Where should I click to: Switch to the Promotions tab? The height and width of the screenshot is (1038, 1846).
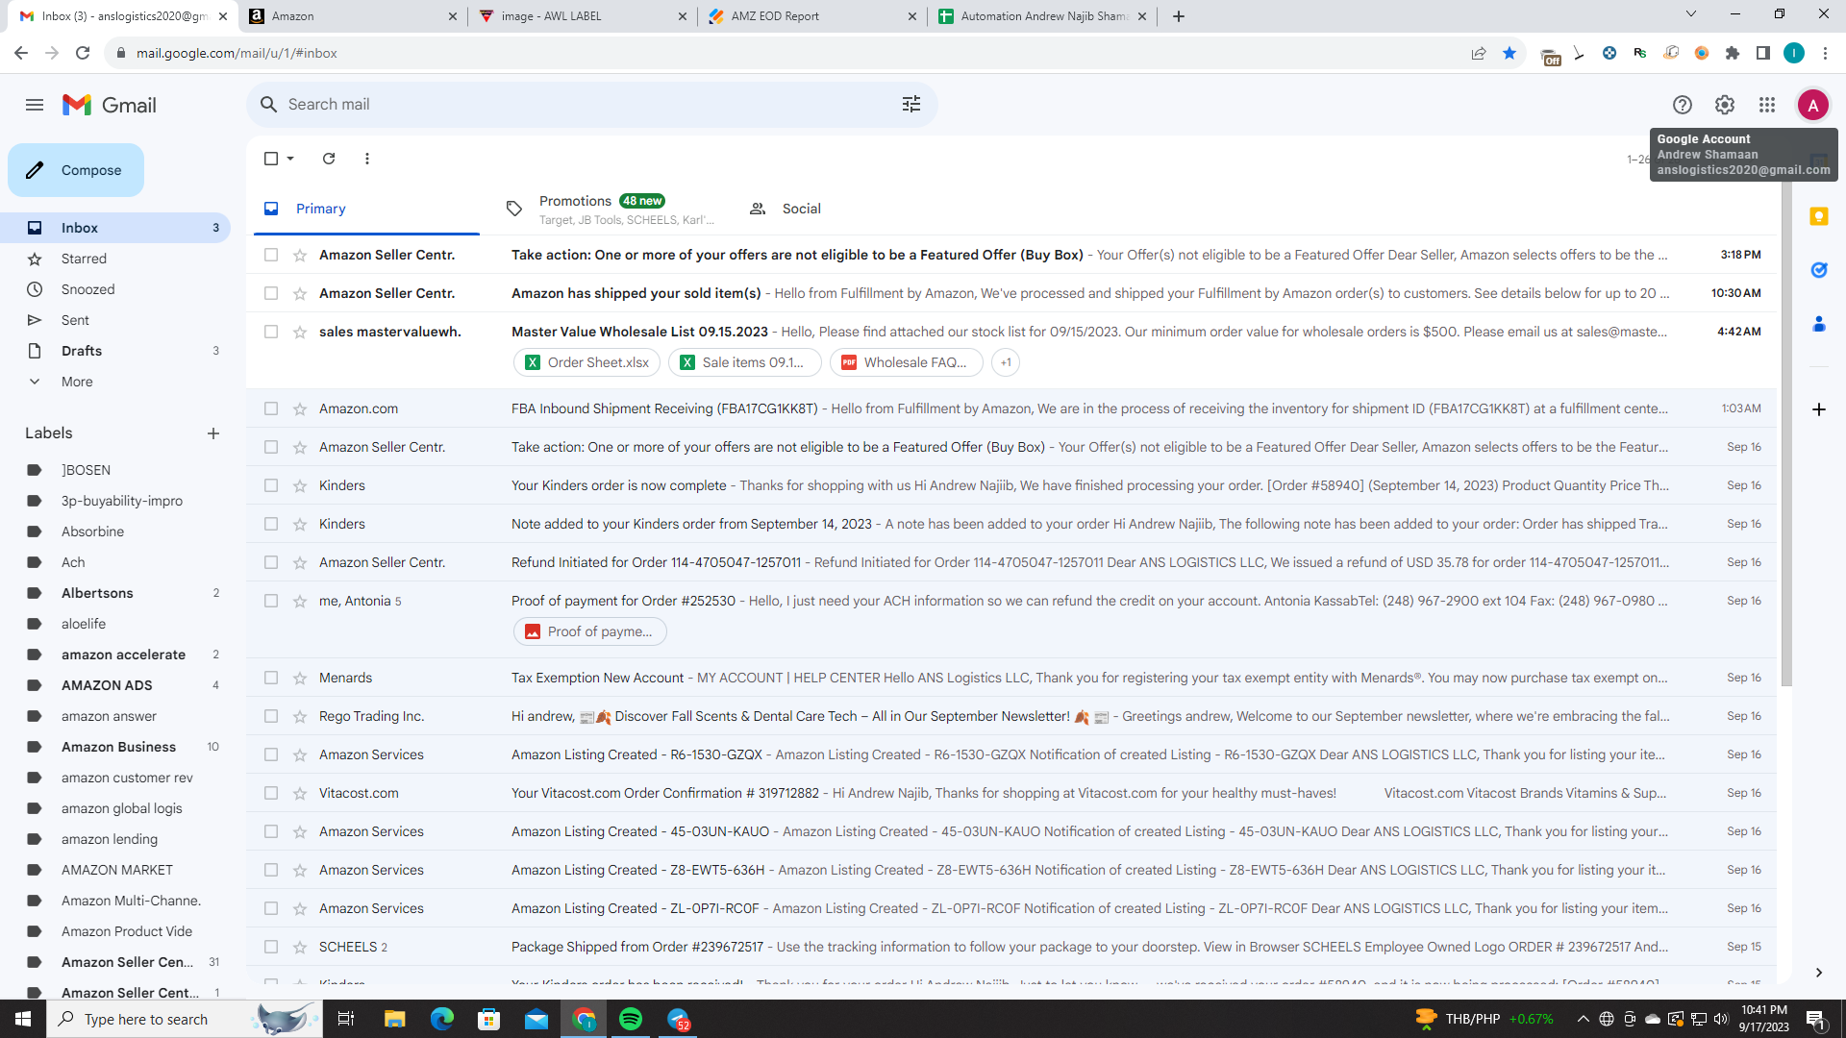point(611,209)
